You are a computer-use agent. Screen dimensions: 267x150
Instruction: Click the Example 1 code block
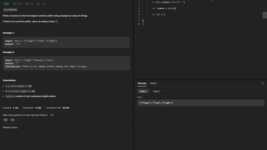point(66,42)
